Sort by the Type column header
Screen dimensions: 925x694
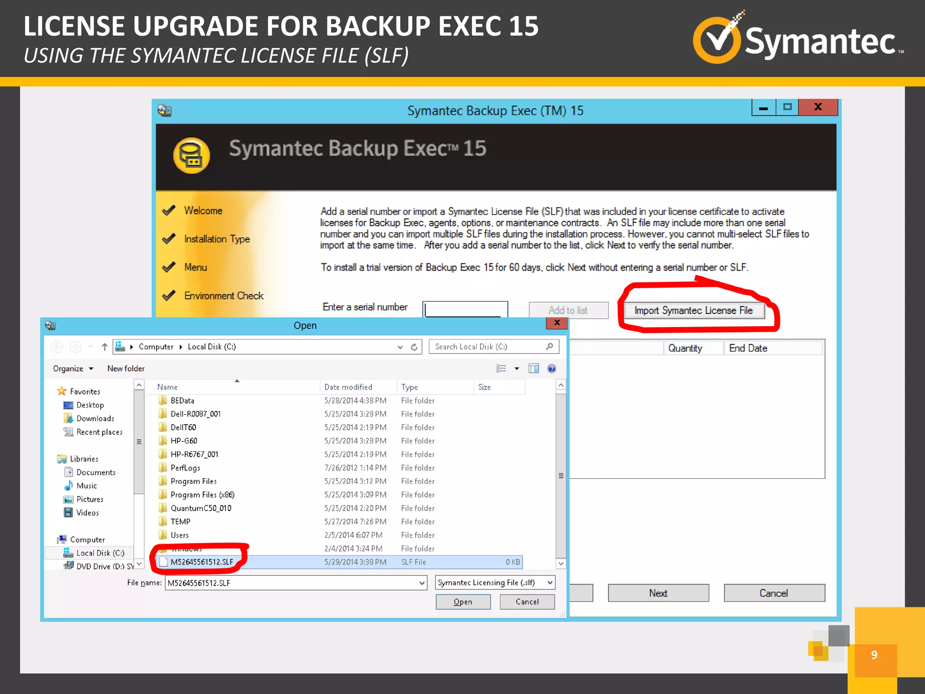point(435,387)
